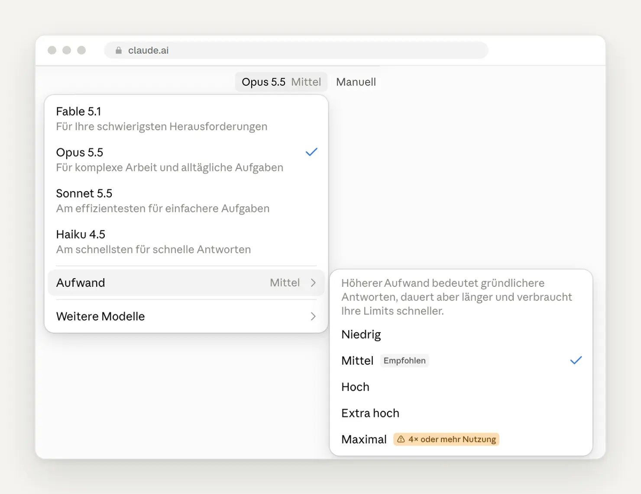The image size is (641, 494).
Task: Open the Opus 5.5 Mittel model selector
Action: click(281, 82)
